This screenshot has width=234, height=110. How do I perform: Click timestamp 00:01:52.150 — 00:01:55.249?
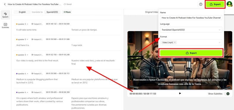(58, 55)
